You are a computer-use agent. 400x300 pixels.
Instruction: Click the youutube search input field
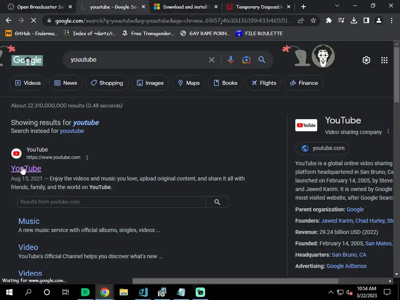coord(138,60)
